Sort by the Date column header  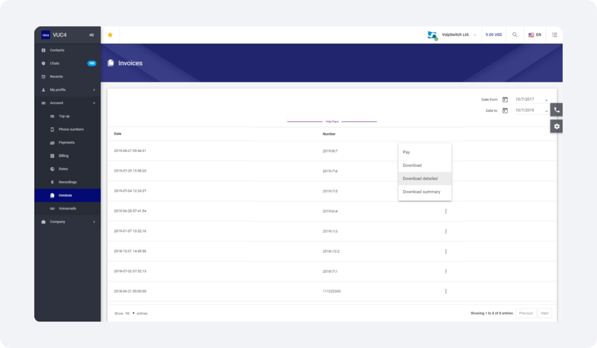(117, 134)
